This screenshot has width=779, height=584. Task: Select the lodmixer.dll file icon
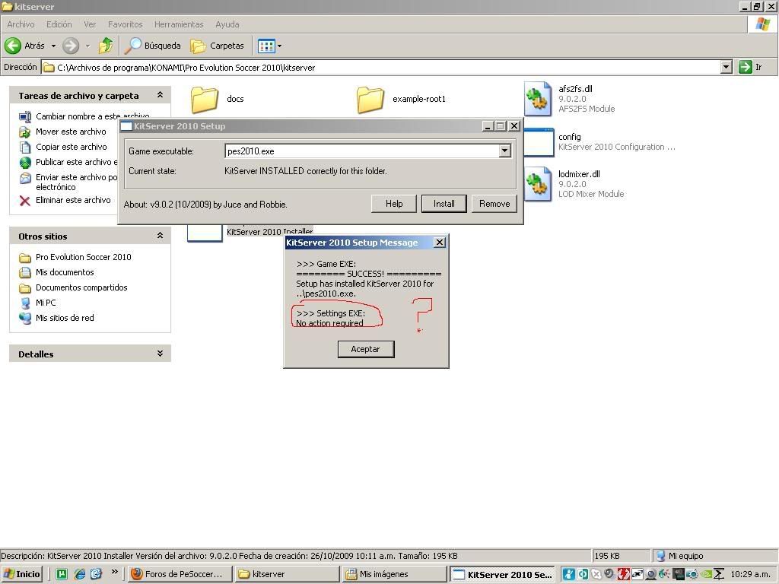pyautogui.click(x=538, y=184)
